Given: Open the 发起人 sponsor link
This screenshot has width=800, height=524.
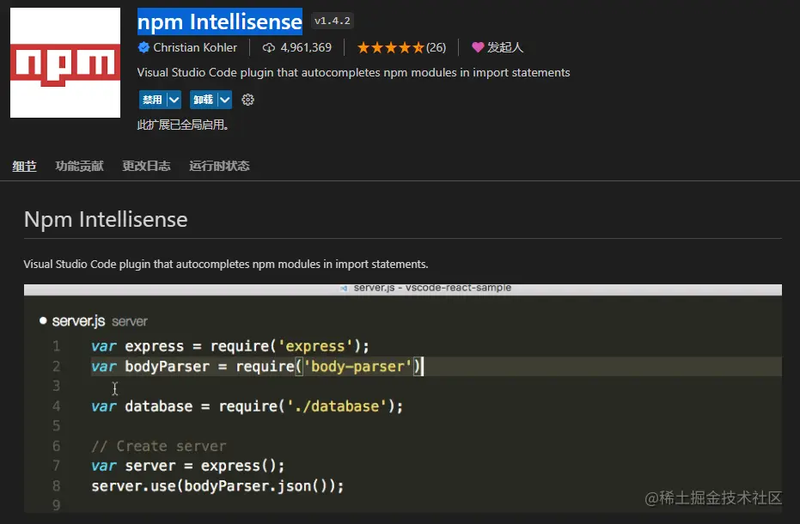Looking at the screenshot, I should (x=505, y=47).
